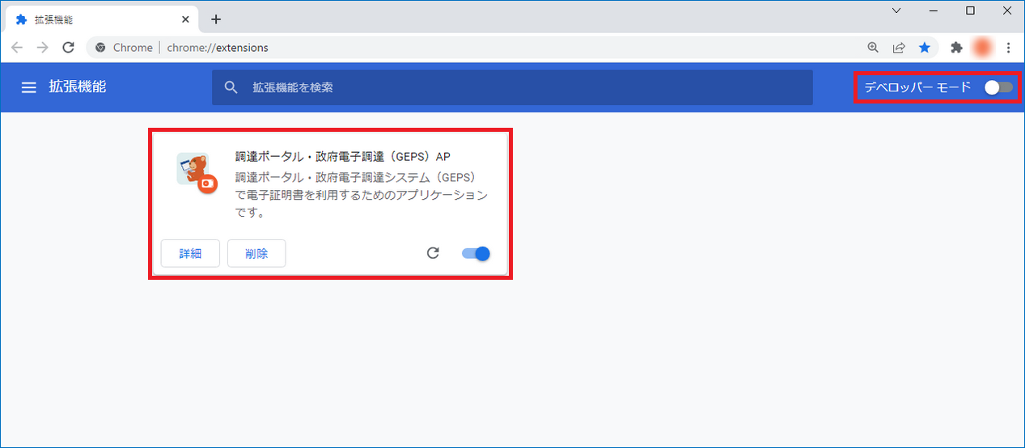
Task: Disable the 調達ポータル GEPS extension toggle
Action: [x=476, y=253]
